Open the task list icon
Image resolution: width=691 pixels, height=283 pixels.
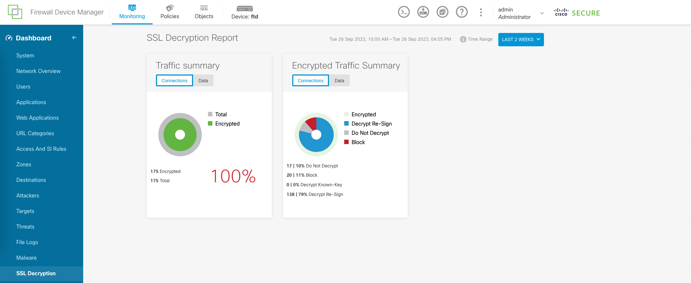coord(442,12)
